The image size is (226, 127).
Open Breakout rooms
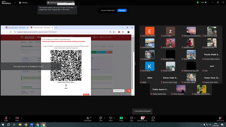click(x=142, y=119)
